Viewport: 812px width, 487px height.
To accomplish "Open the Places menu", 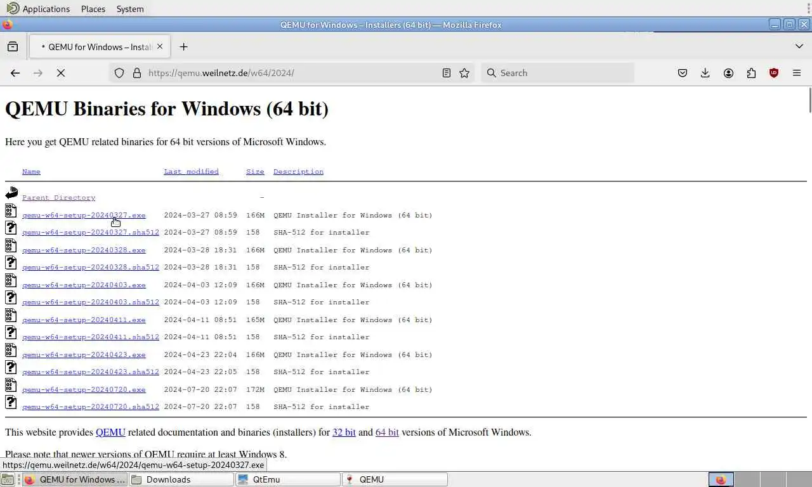I will coord(93,9).
